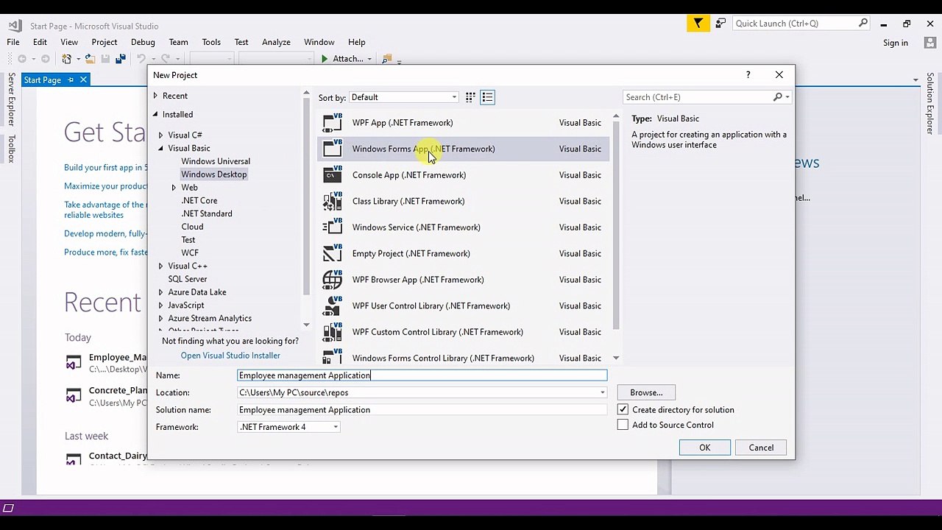This screenshot has height=530, width=942.
Task: Enable Add to Source Control checkbox
Action: pos(623,425)
